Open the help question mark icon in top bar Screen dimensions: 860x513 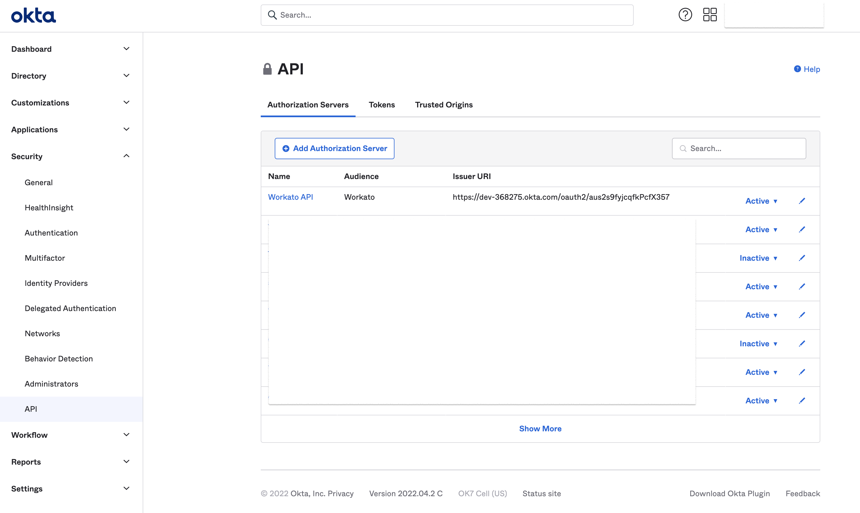685,15
